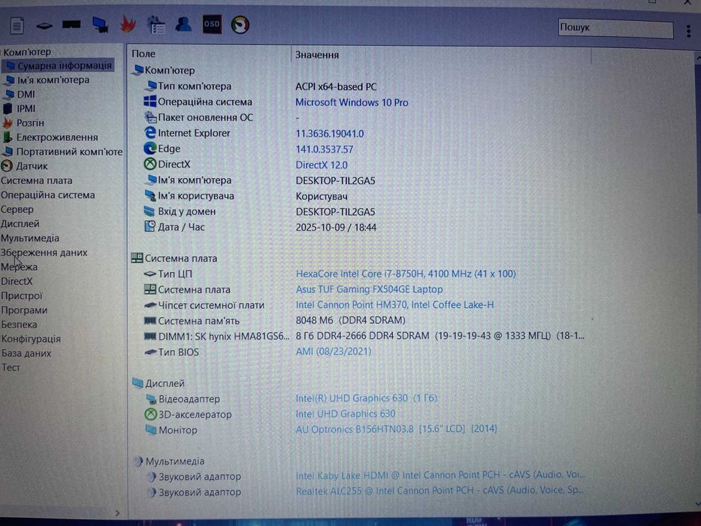Expand Мережа sidebar category
Screen dimensions: 701x526
pos(20,267)
